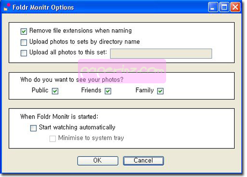
Task: Tick the Upload all photos to this set checkbox
Action: 24,53
